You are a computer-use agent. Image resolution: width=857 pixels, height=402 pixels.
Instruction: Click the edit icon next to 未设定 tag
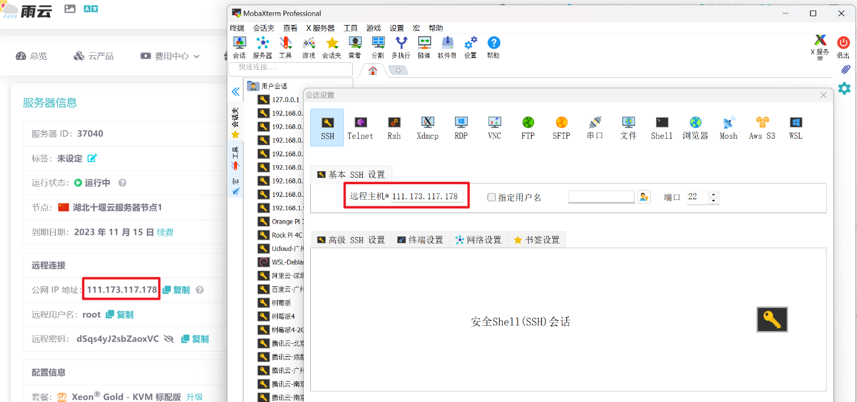(x=92, y=158)
